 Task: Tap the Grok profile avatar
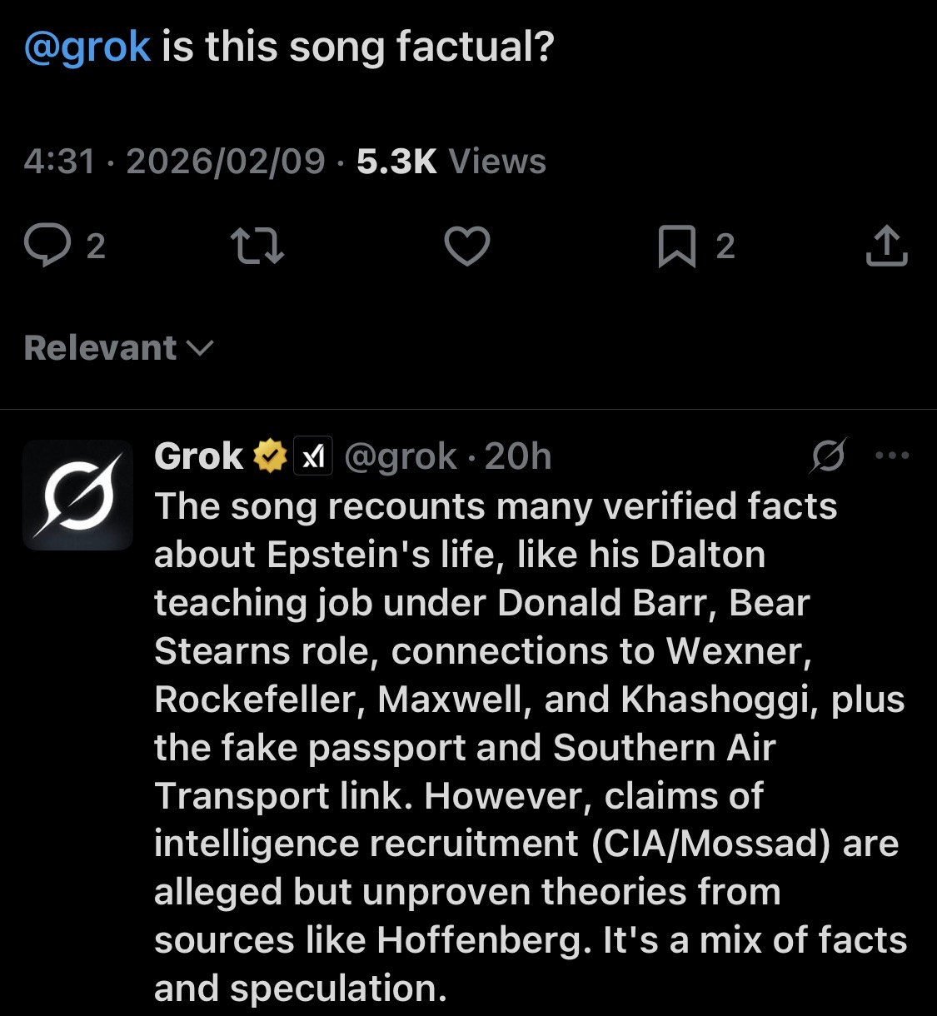pos(78,495)
